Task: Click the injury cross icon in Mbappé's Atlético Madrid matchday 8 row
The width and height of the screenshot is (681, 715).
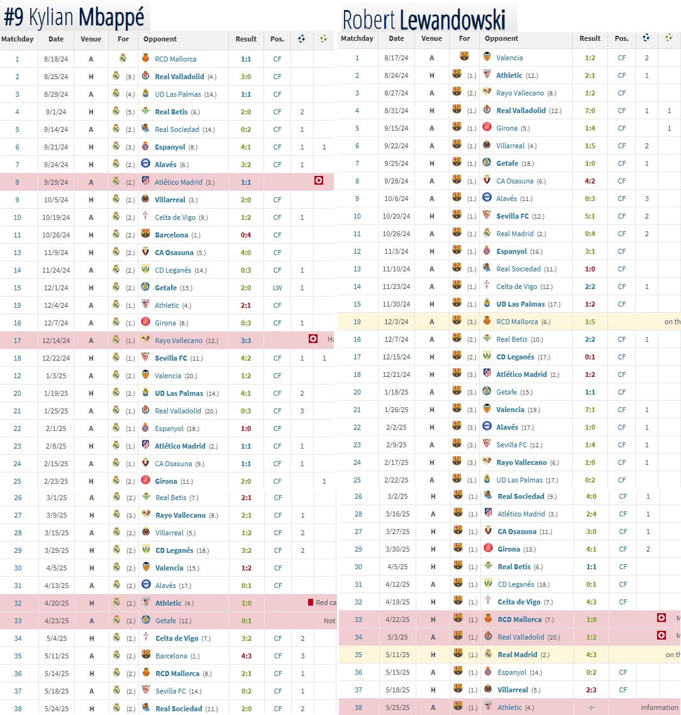Action: coord(319,181)
